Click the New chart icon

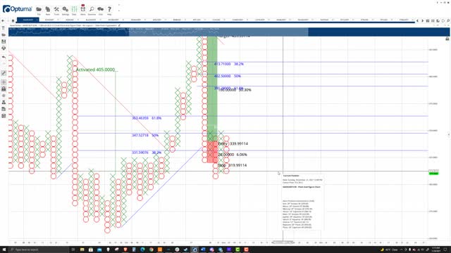pyautogui.click(x=48, y=9)
